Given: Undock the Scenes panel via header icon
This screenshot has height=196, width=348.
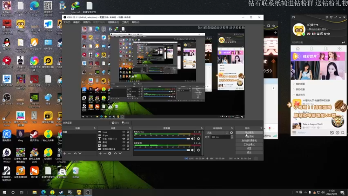Looking at the screenshot, I should pos(94,128).
